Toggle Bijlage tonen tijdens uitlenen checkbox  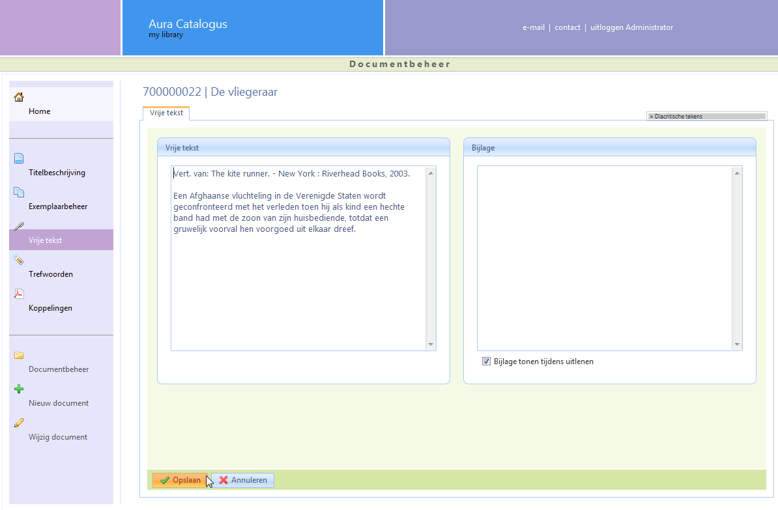click(x=486, y=361)
